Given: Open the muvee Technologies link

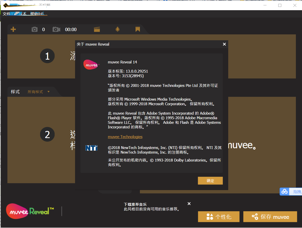Looking at the screenshot, I should (x=125, y=137).
